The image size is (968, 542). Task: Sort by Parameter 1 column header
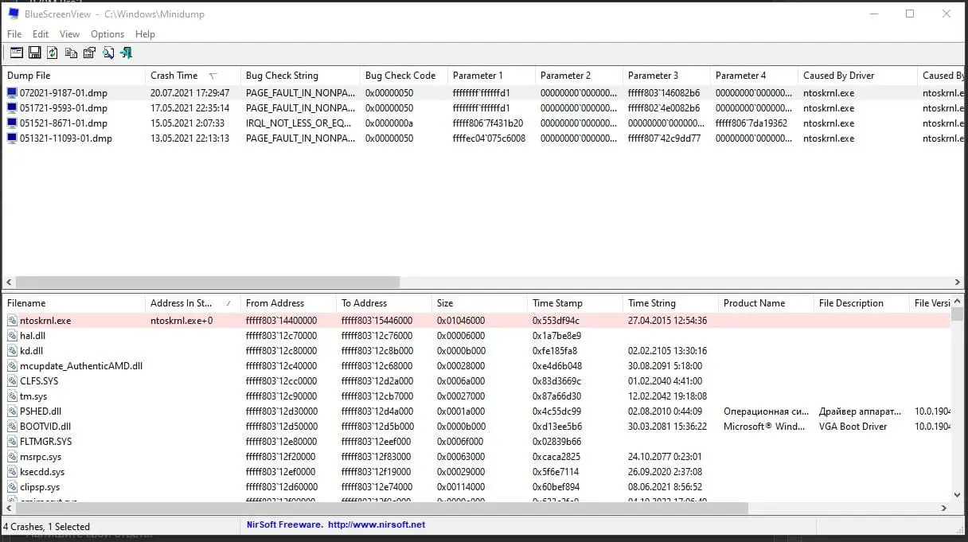(492, 76)
